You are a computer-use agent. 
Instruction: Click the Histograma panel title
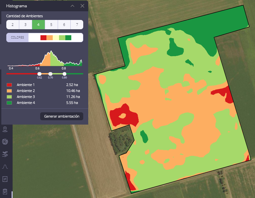pos(17,6)
